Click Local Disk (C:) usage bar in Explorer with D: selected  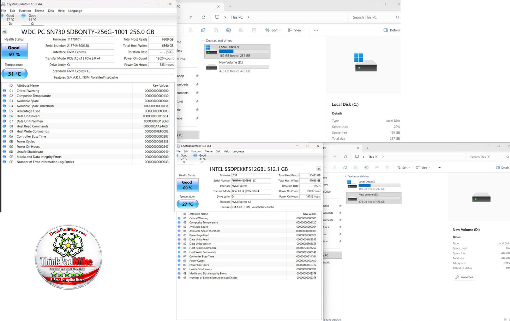pyautogui.click(x=379, y=185)
